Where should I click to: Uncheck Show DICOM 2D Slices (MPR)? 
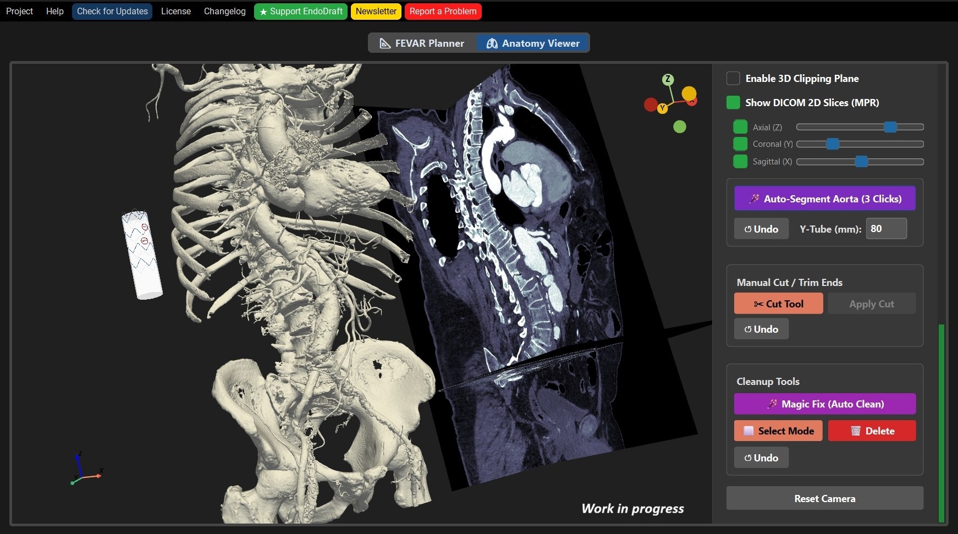[x=733, y=102]
